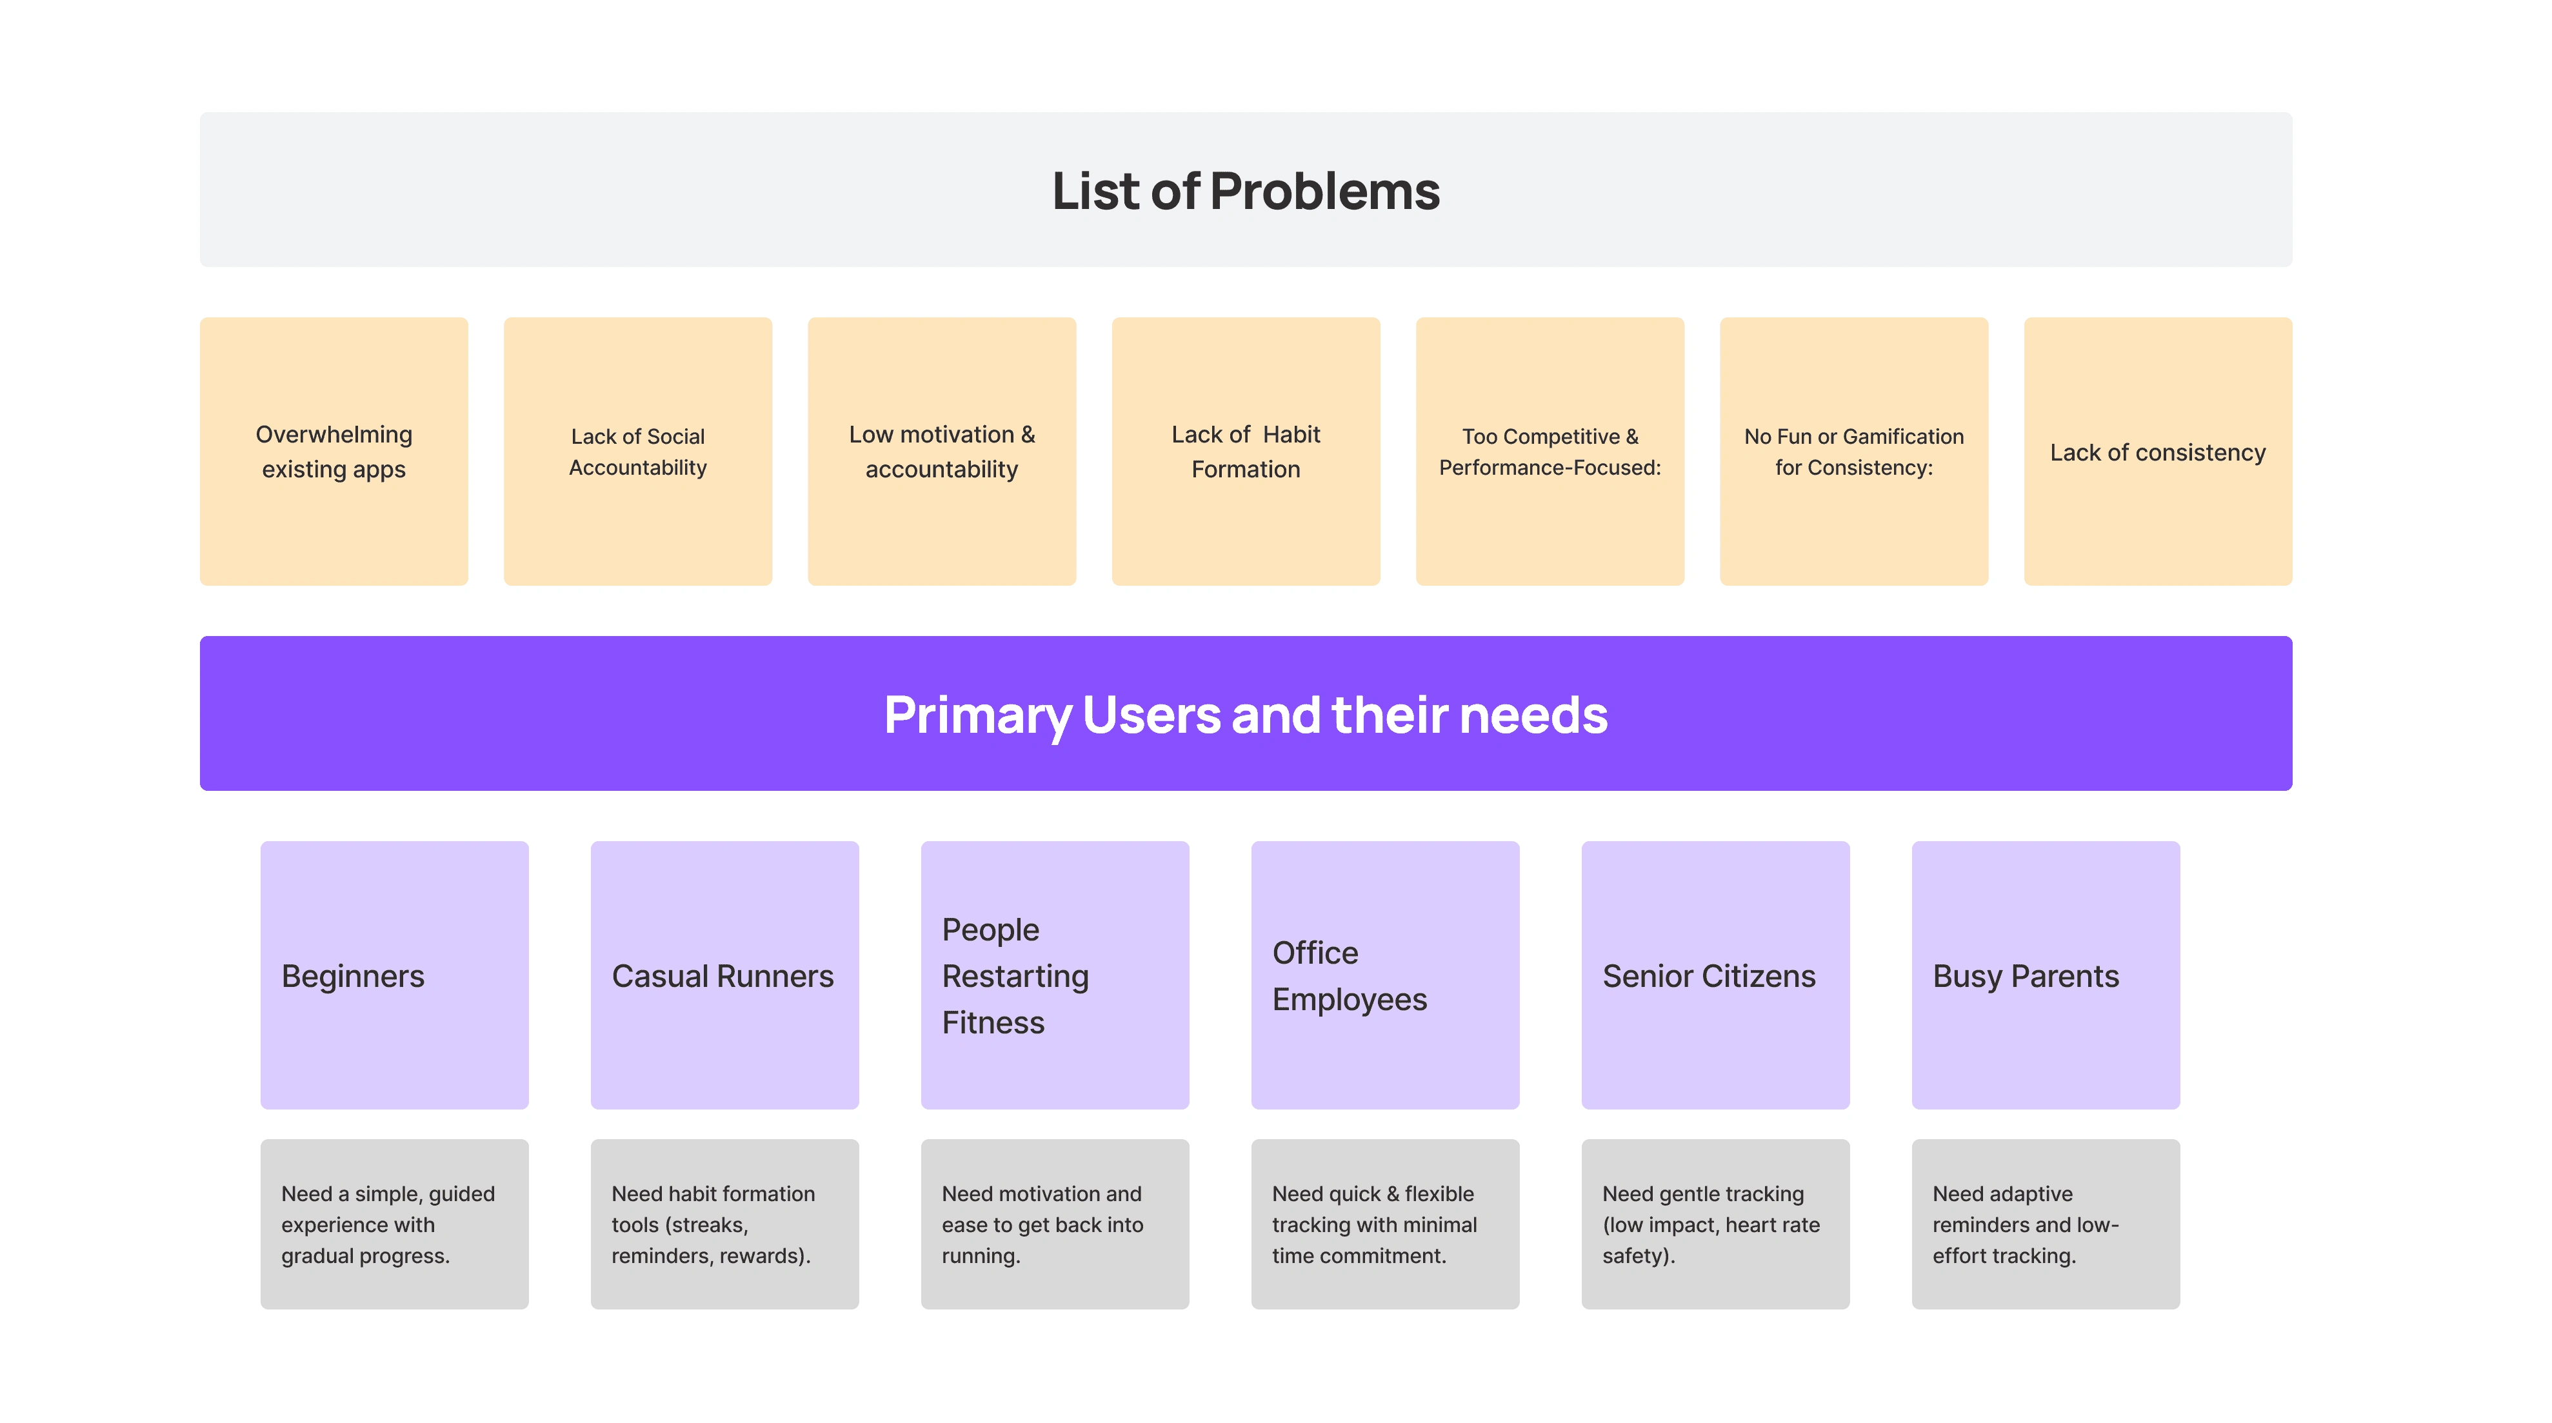The width and height of the screenshot is (2552, 1423).
Task: Select the 'Casual Runners' user card
Action: pos(724,975)
